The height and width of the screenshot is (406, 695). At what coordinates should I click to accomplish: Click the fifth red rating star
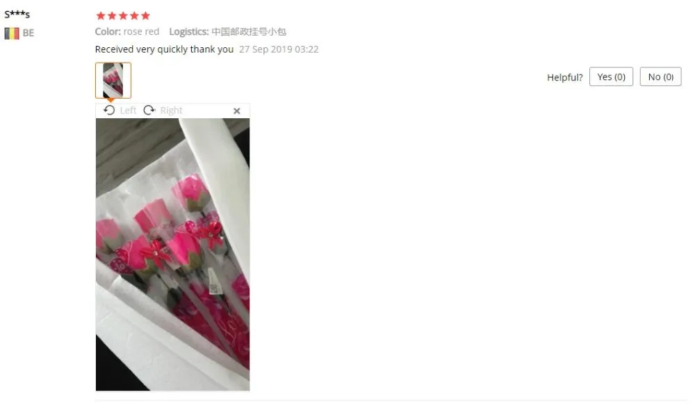(145, 16)
